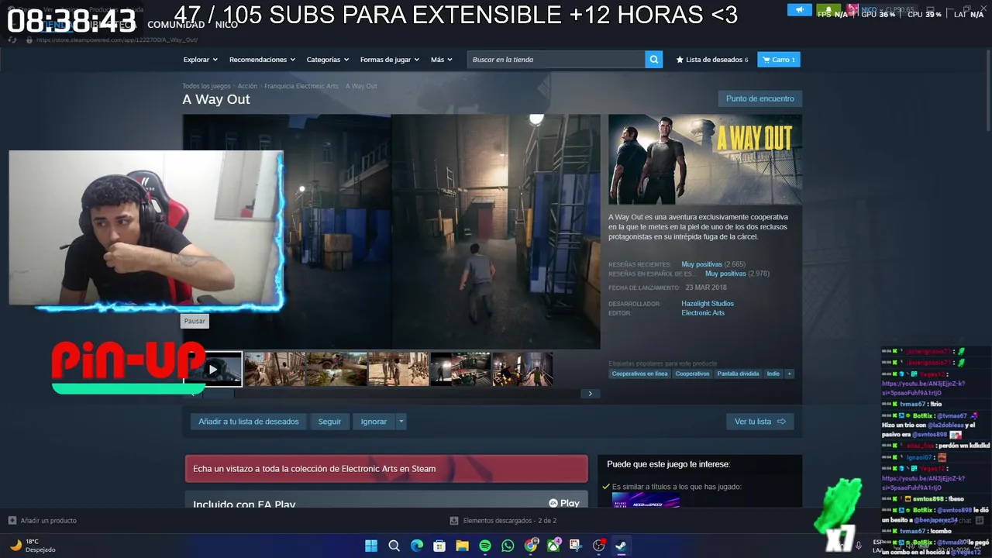Open Elementos descargados downloads status
992x558 pixels.
click(504, 521)
